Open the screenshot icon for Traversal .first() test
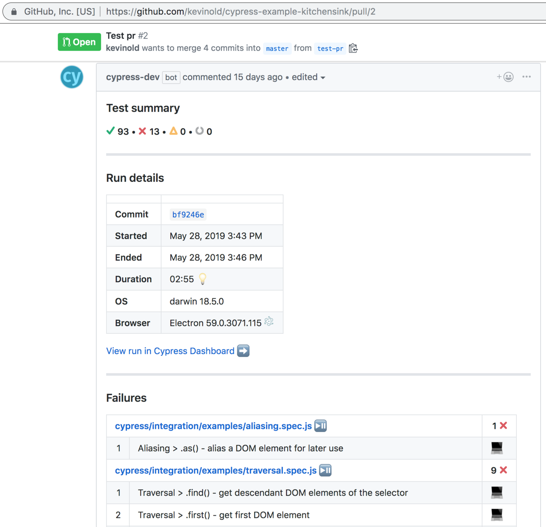The width and height of the screenshot is (546, 527). (x=497, y=515)
